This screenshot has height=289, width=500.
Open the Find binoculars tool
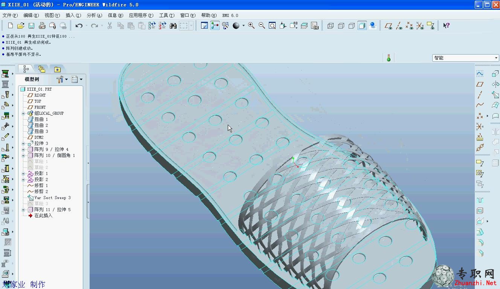[173, 26]
